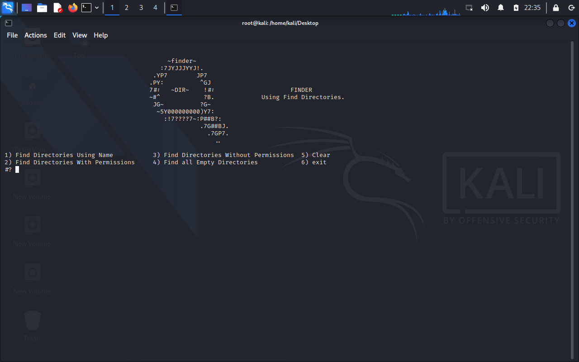Mute the system volume in the tray

485,8
